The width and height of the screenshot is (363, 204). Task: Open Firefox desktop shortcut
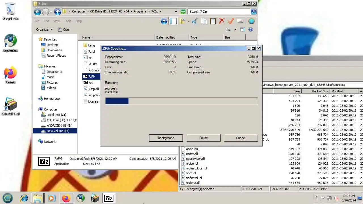tap(10, 75)
